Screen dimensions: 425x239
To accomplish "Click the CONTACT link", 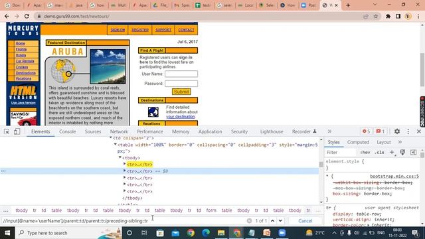I will click(186, 30).
